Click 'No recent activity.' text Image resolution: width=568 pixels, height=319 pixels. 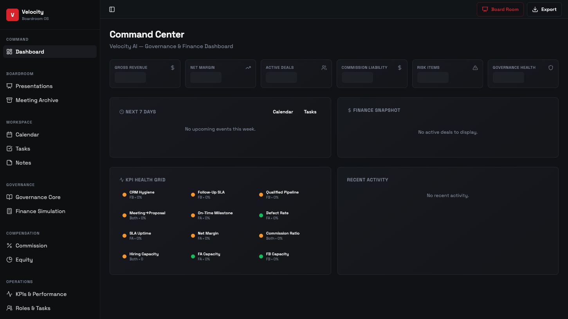(x=448, y=195)
